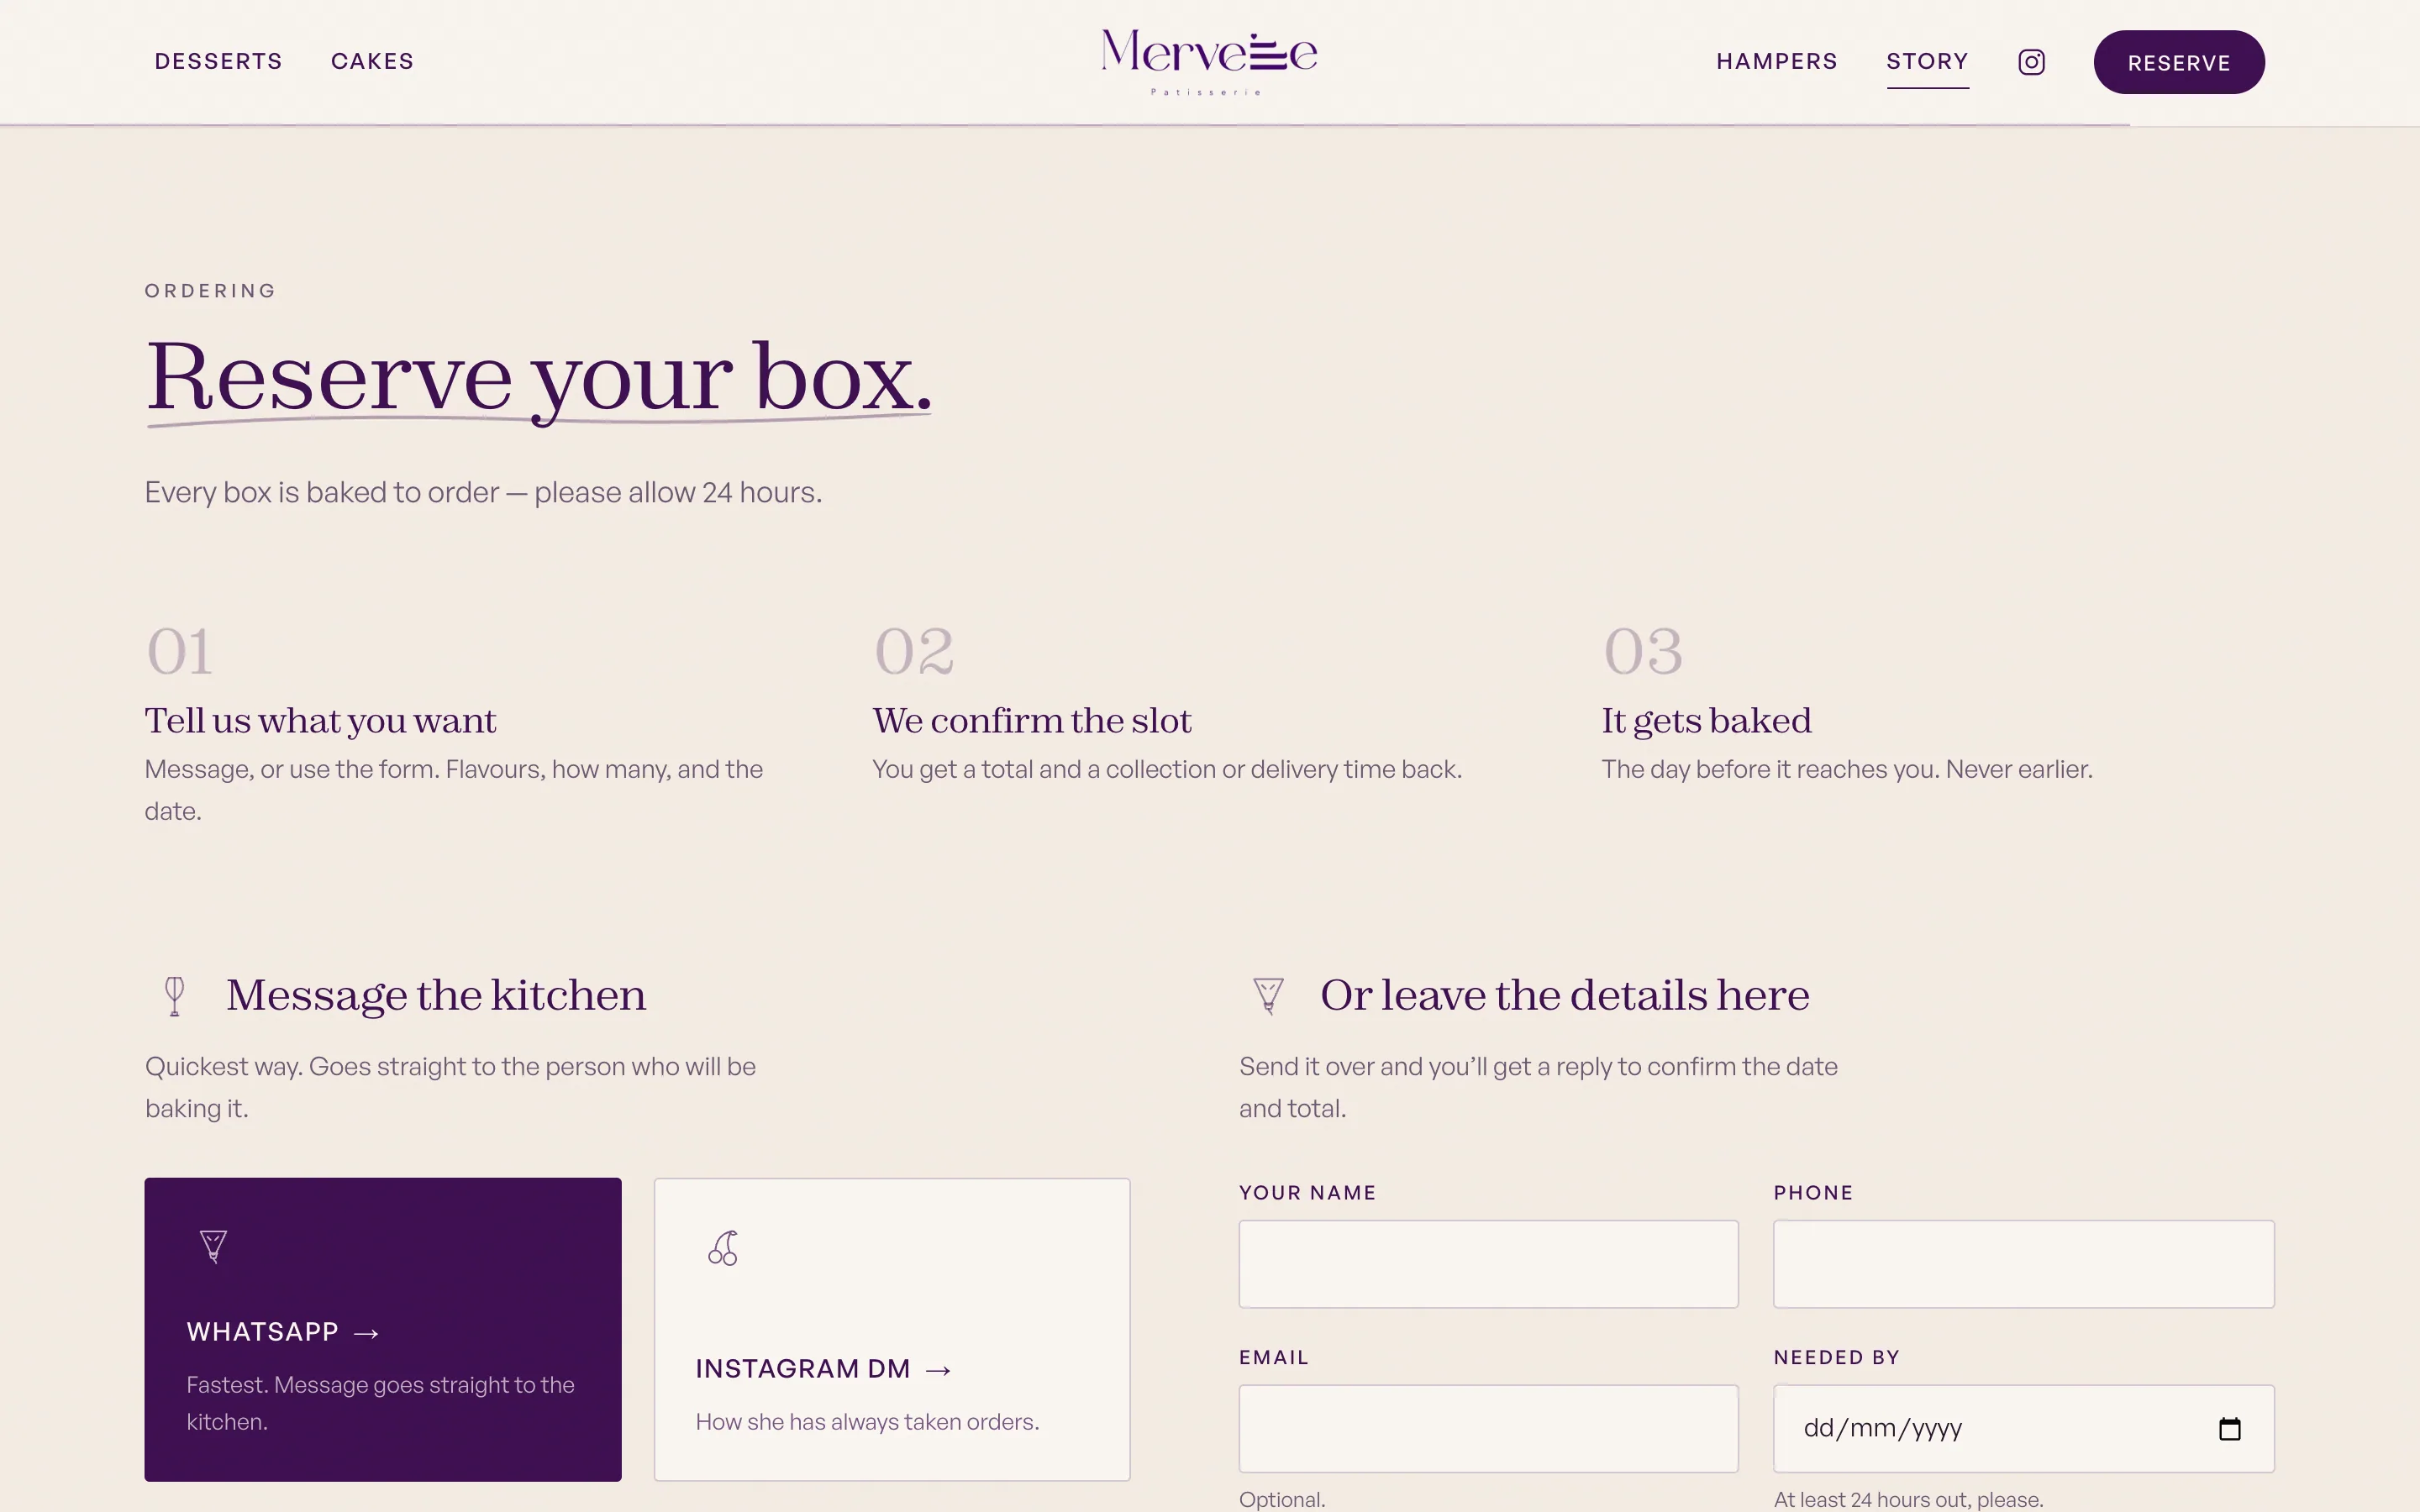Click the piping bag icon beside Or leave the details

pyautogui.click(x=1268, y=996)
